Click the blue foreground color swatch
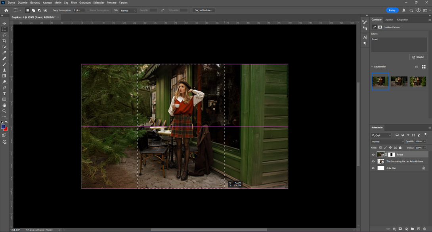 pos(3,127)
